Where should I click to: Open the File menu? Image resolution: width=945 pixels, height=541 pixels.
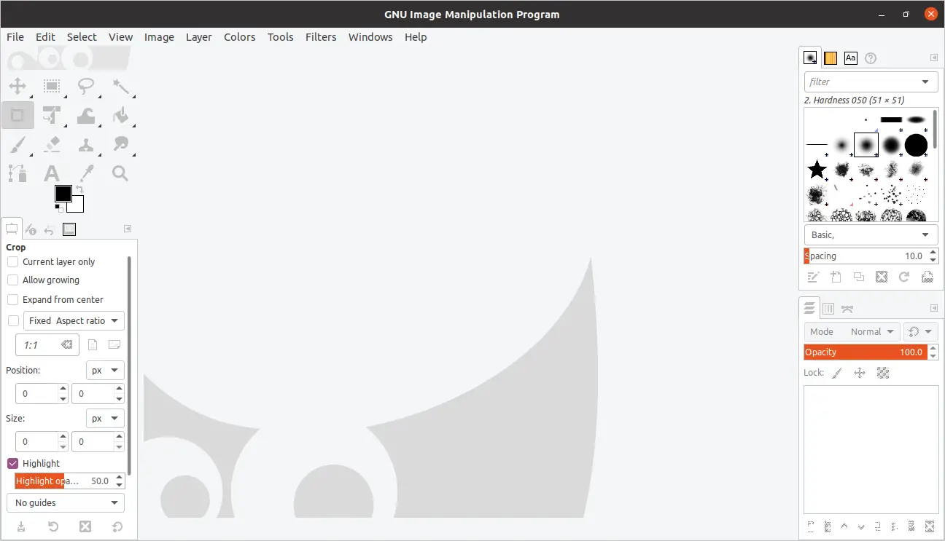[x=15, y=37]
